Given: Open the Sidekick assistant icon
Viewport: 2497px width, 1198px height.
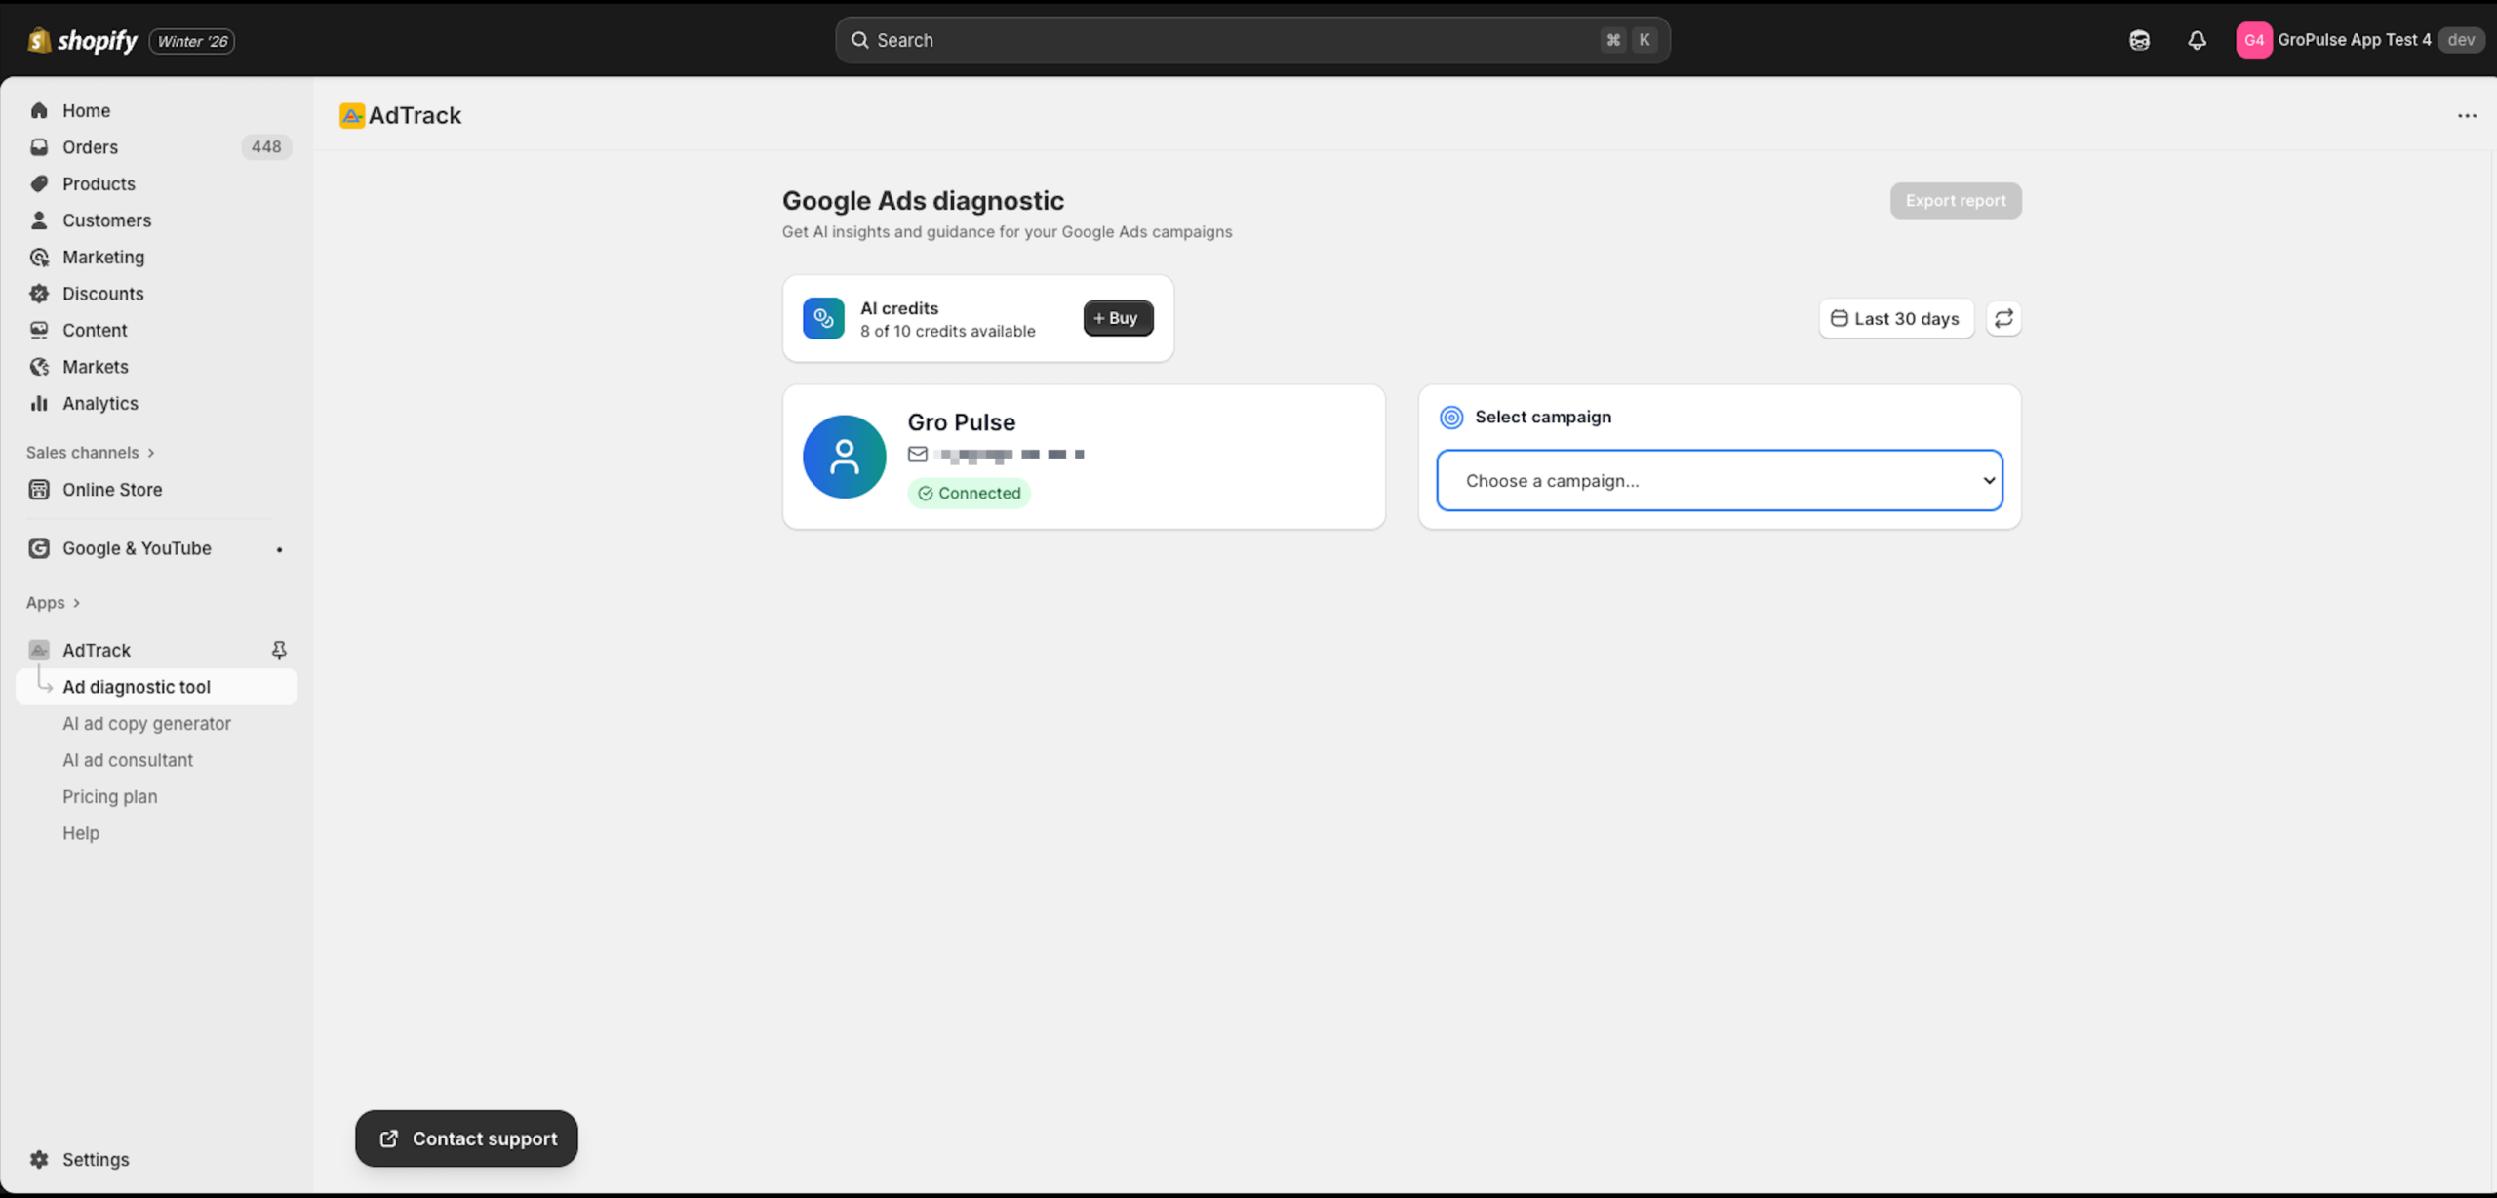Looking at the screenshot, I should point(2139,40).
